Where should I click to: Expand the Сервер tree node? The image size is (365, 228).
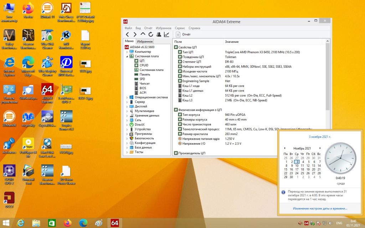click(127, 102)
